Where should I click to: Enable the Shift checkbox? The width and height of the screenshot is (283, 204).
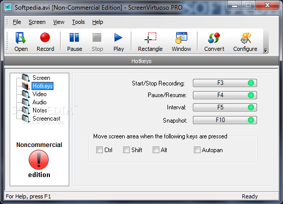126,150
